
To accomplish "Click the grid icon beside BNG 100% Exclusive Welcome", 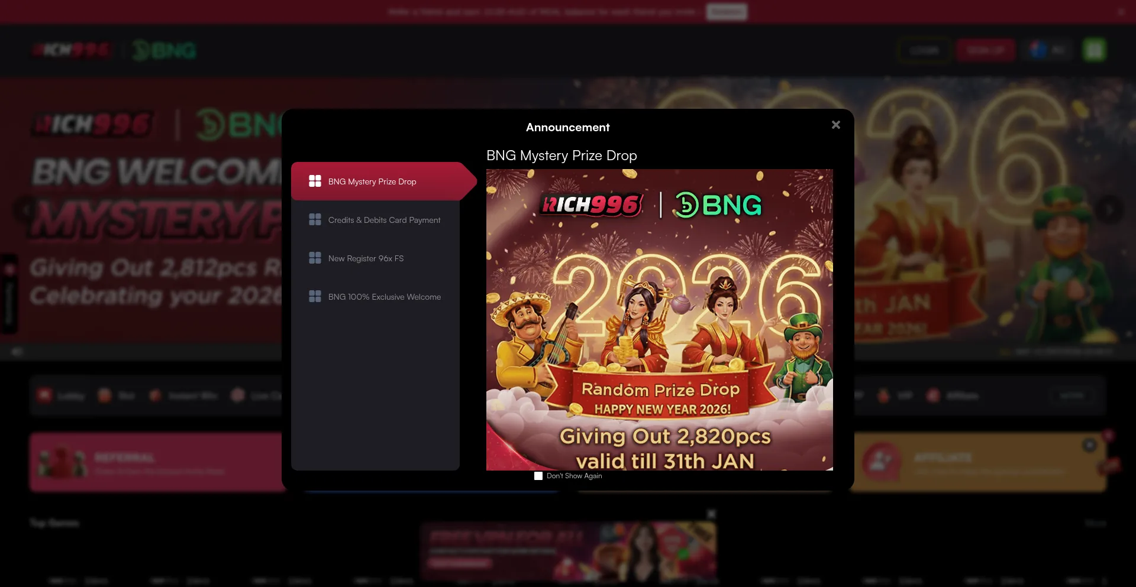I will click(x=315, y=297).
